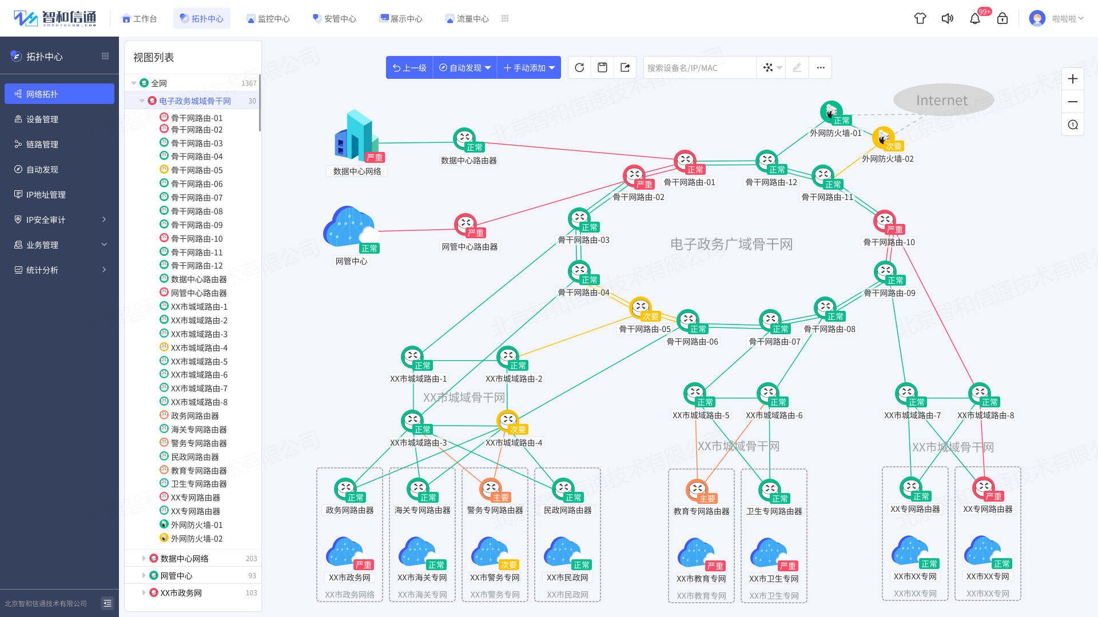This screenshot has height=617, width=1098.
Task: Toggle collapse of the bottom-left sidebar panel
Action: (107, 603)
